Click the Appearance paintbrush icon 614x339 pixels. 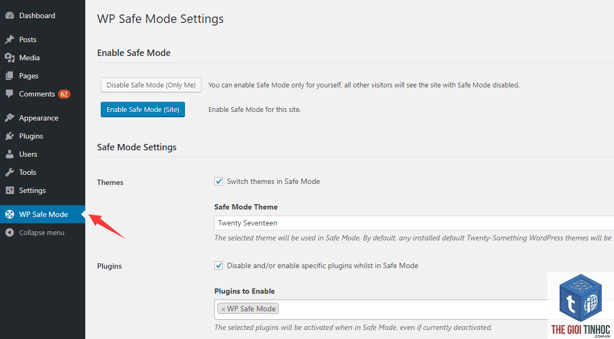(10, 118)
